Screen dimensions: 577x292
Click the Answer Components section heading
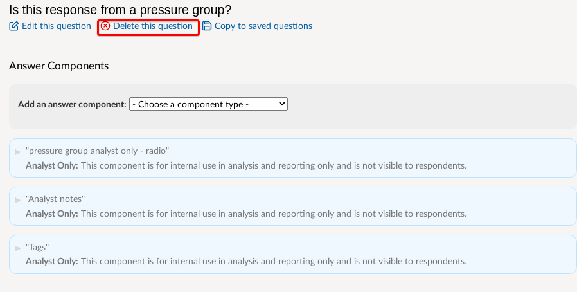(59, 66)
